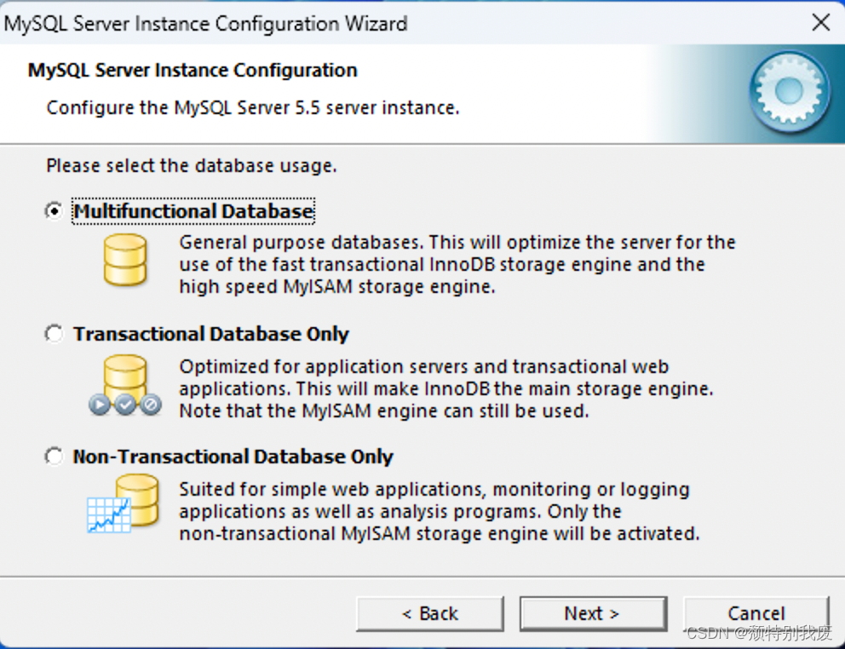
Task: Go back using the Back button
Action: (429, 613)
